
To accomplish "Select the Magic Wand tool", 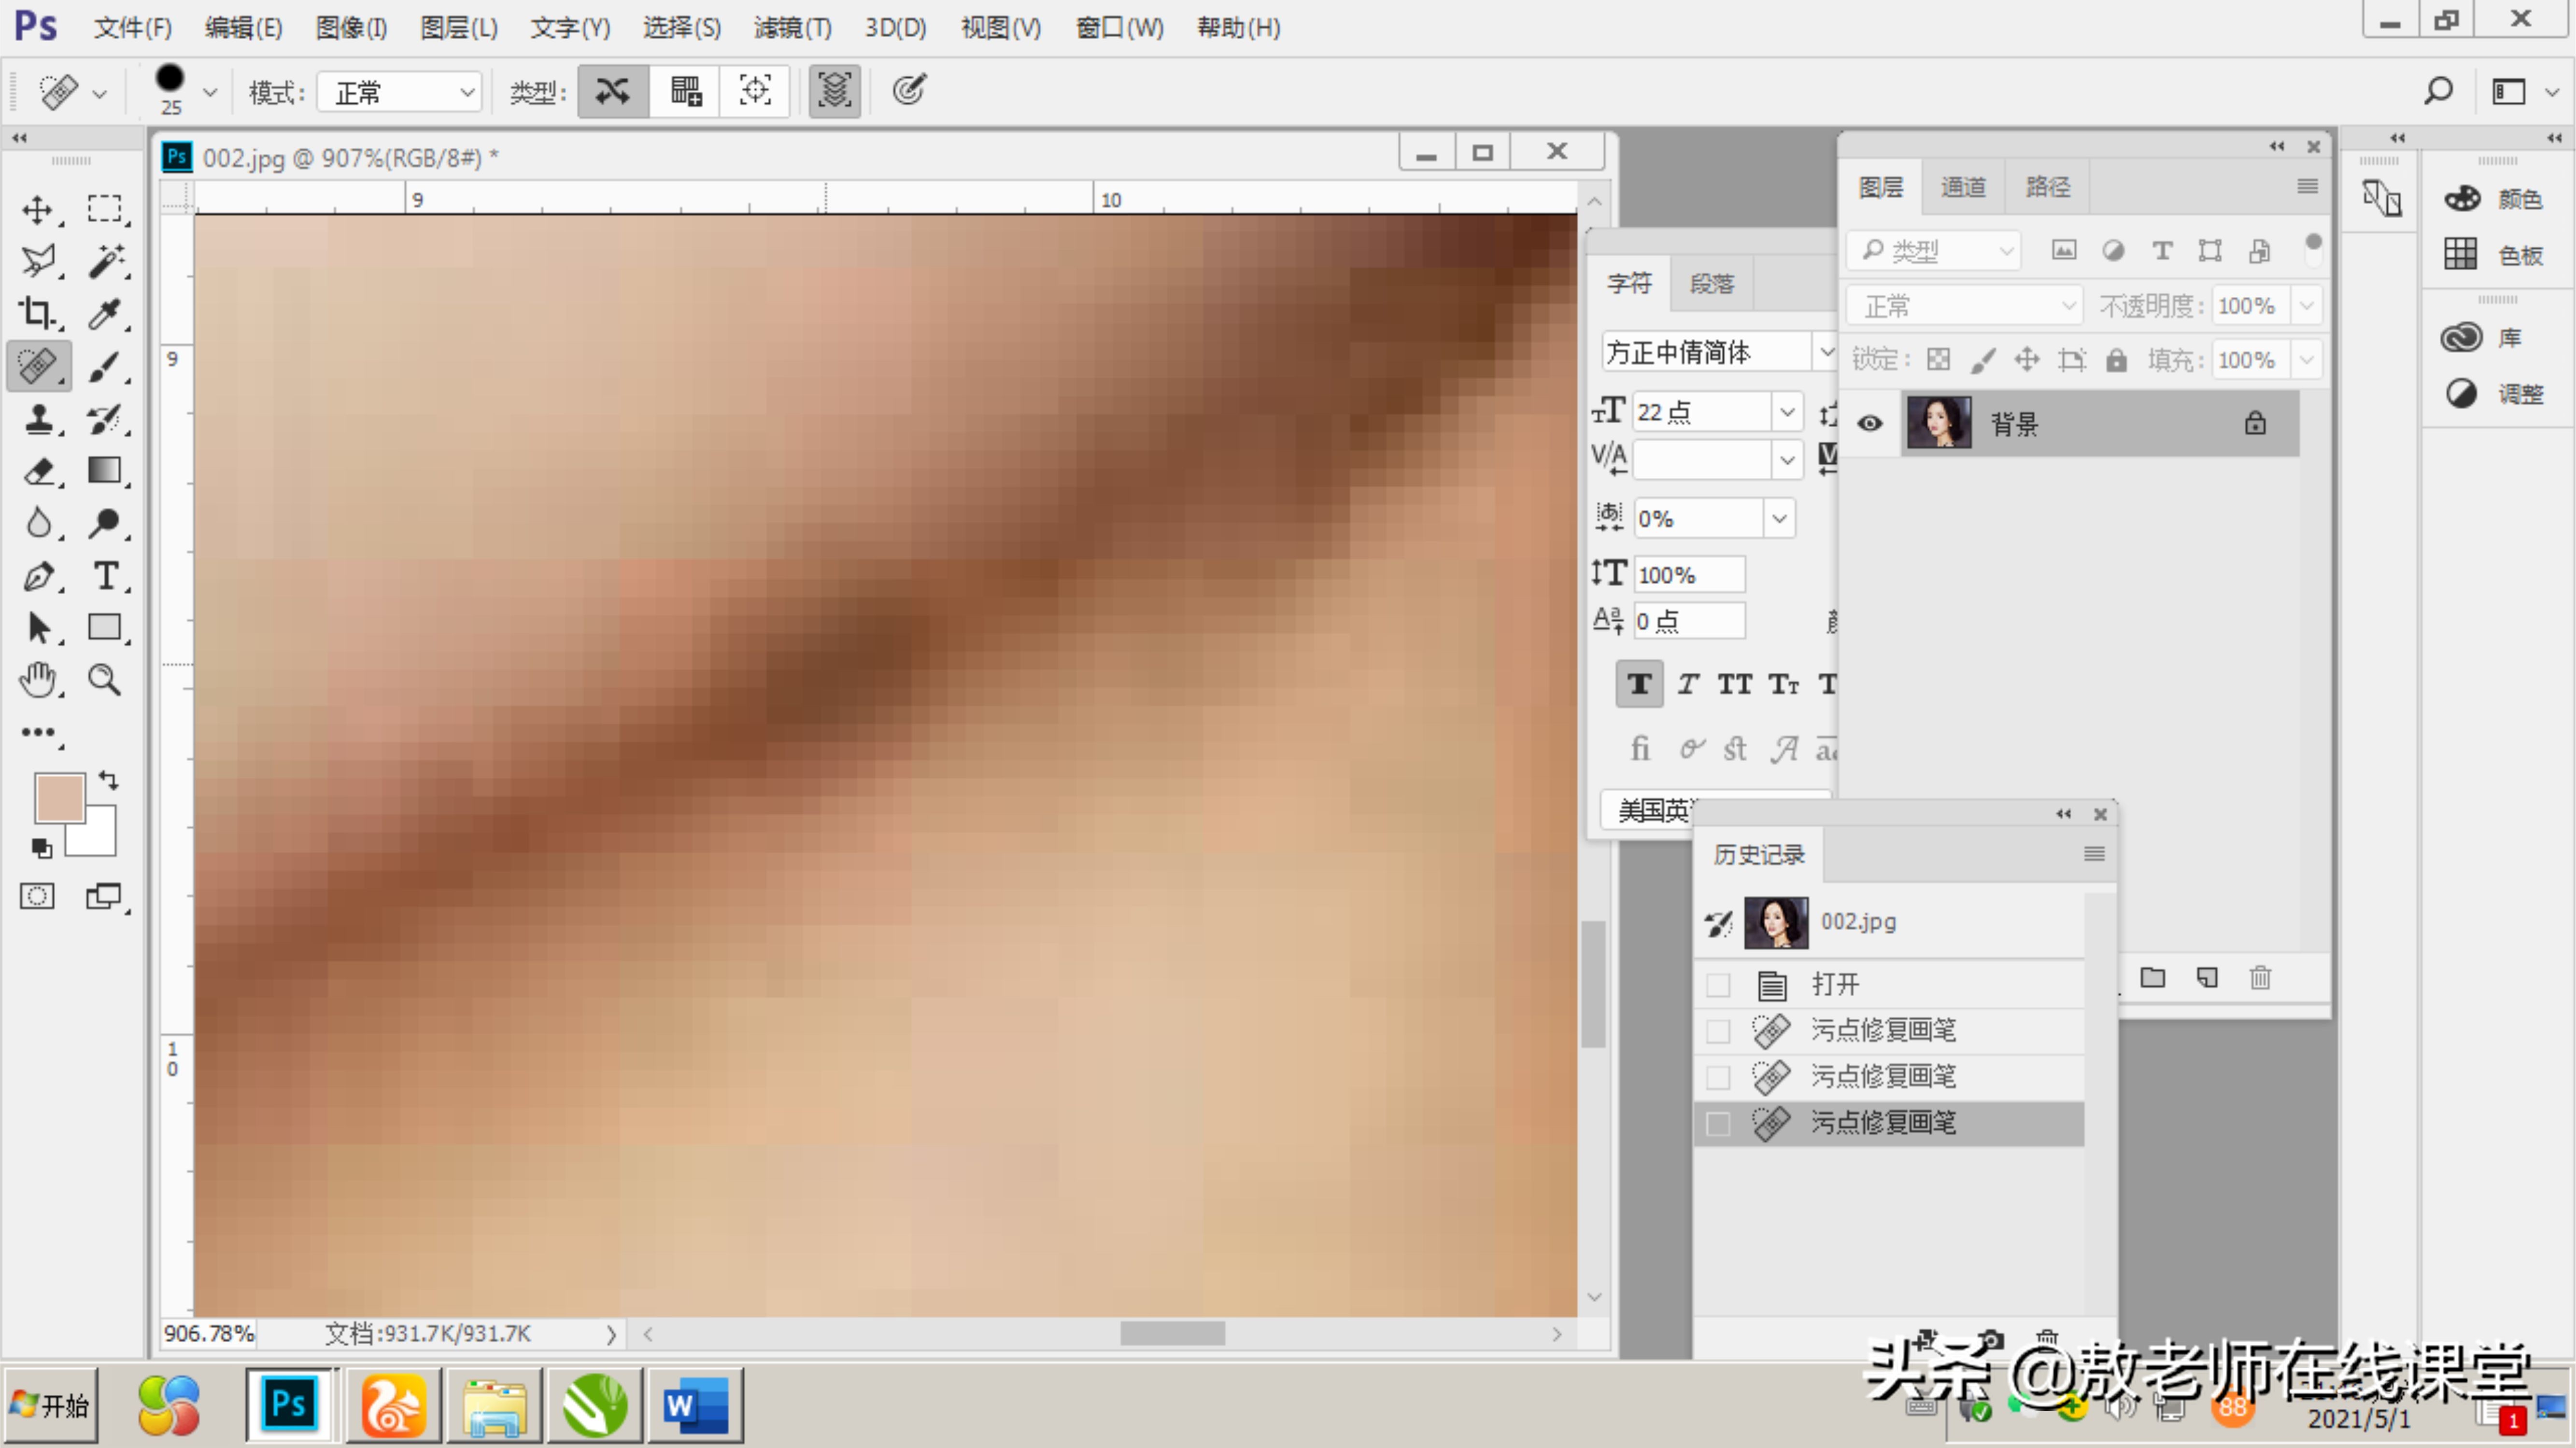I will click(105, 261).
